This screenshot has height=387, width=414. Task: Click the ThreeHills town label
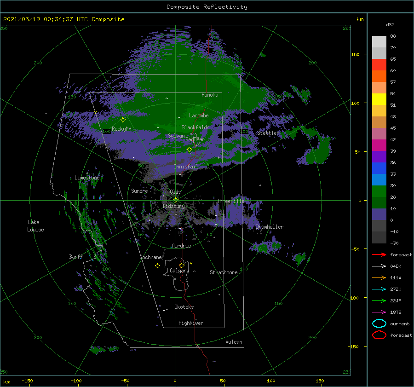coord(230,201)
